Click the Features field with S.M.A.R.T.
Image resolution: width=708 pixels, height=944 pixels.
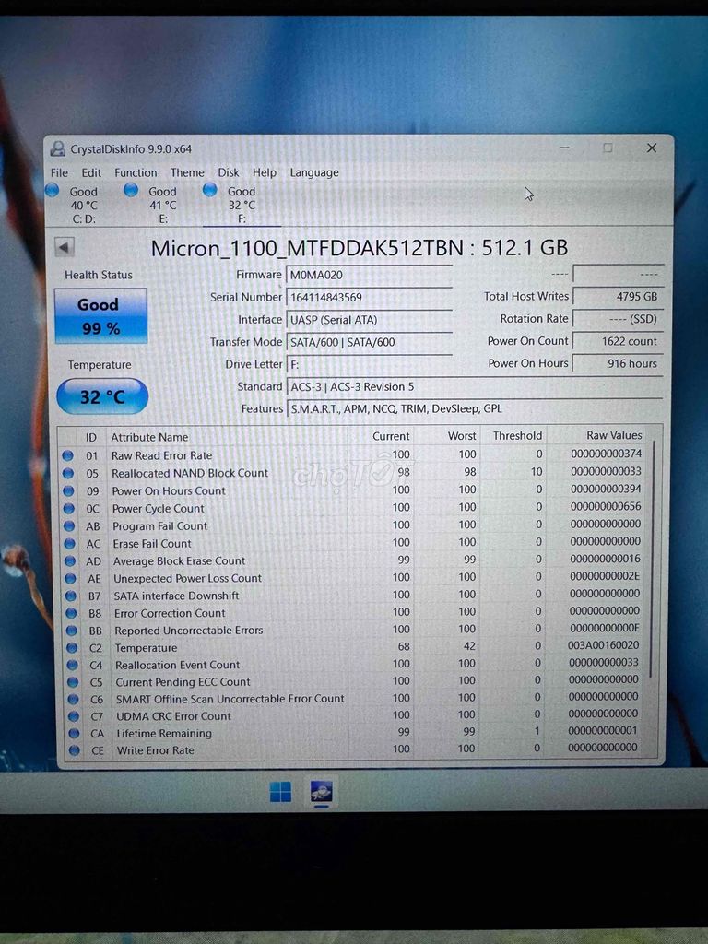pyautogui.click(x=475, y=409)
